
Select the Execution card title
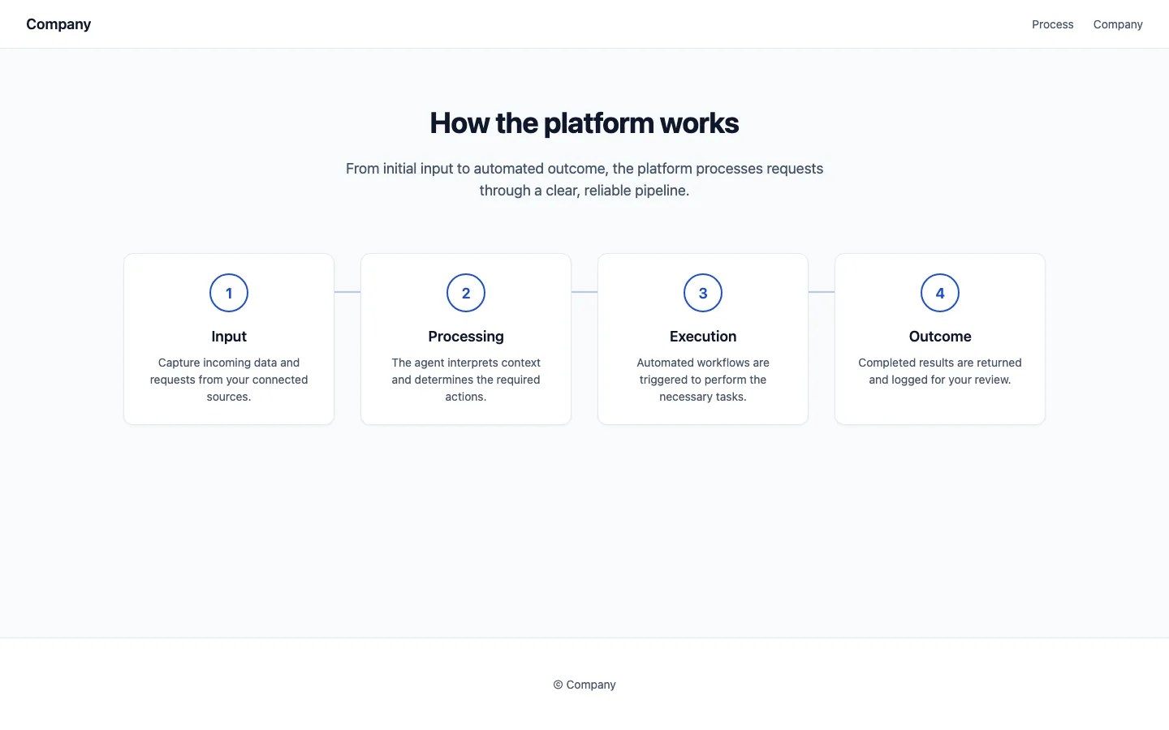(703, 337)
